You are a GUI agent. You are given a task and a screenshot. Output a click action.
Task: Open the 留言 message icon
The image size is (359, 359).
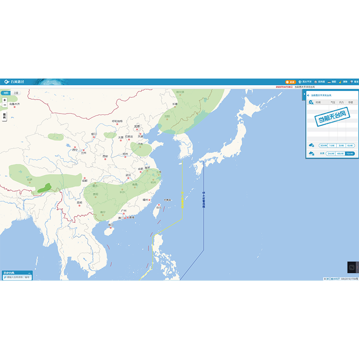coord(354,82)
